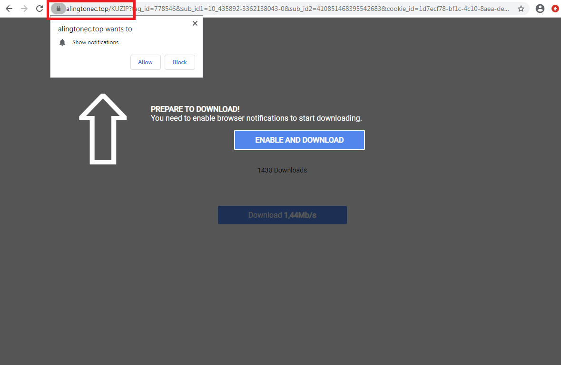The width and height of the screenshot is (561, 365).
Task: Go back using the browser back arrow
Action: 9,9
